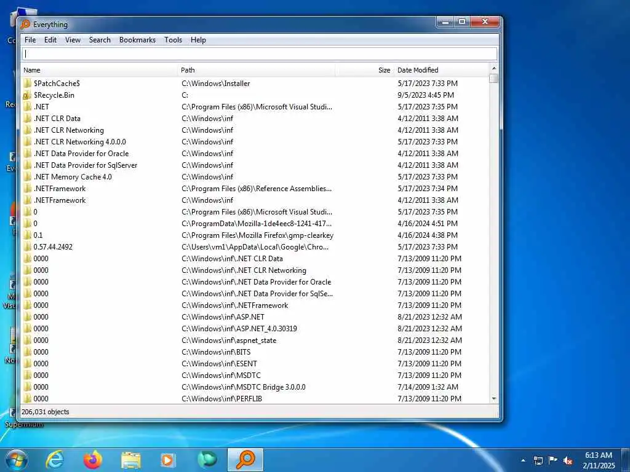This screenshot has width=630, height=472.
Task: Click the folder icon of 0.57.44.2492
Action: pyautogui.click(x=27, y=247)
